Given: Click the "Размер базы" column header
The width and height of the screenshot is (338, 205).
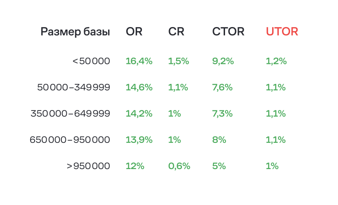Looking at the screenshot, I should click(75, 32).
